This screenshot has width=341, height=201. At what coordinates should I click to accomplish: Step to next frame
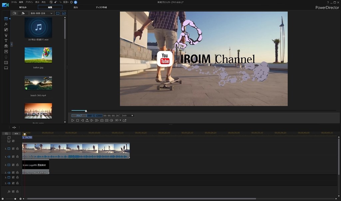pos(92,120)
